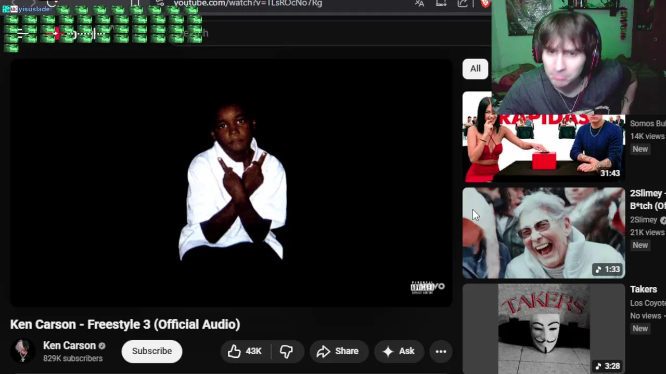Open the 2Slimey channel name link

(644, 220)
